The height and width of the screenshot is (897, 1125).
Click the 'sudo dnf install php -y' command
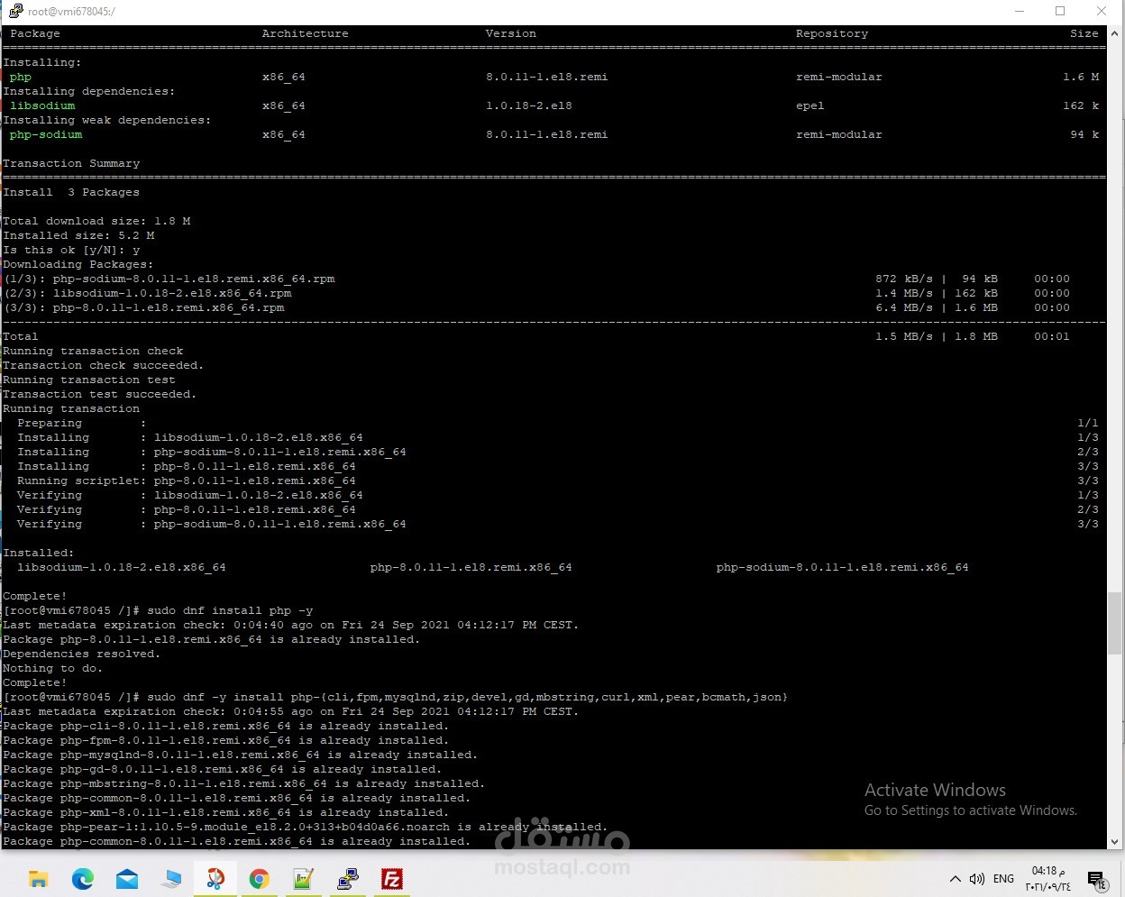tap(230, 610)
